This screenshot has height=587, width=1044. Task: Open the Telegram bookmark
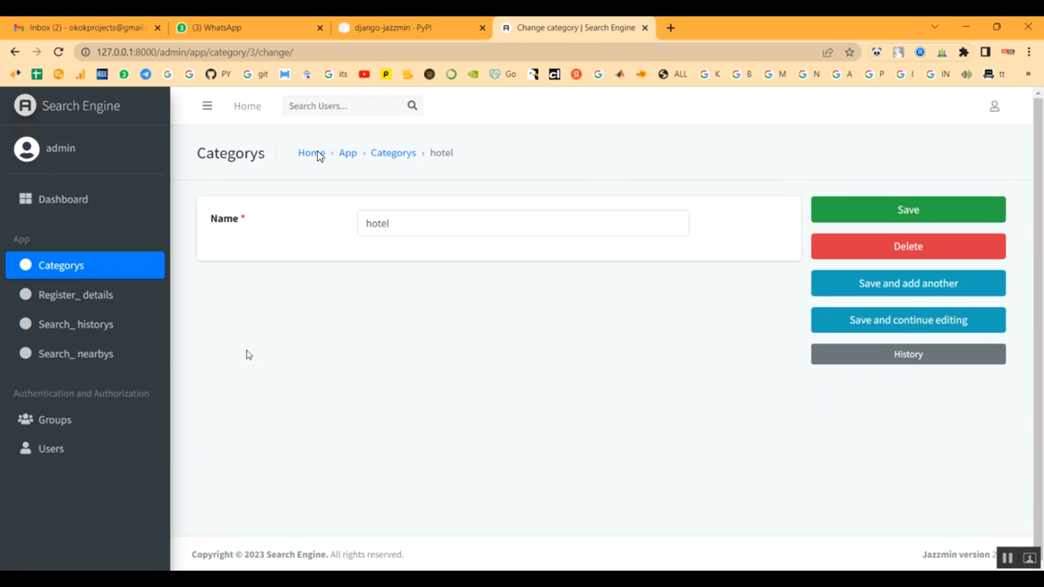[x=145, y=74]
